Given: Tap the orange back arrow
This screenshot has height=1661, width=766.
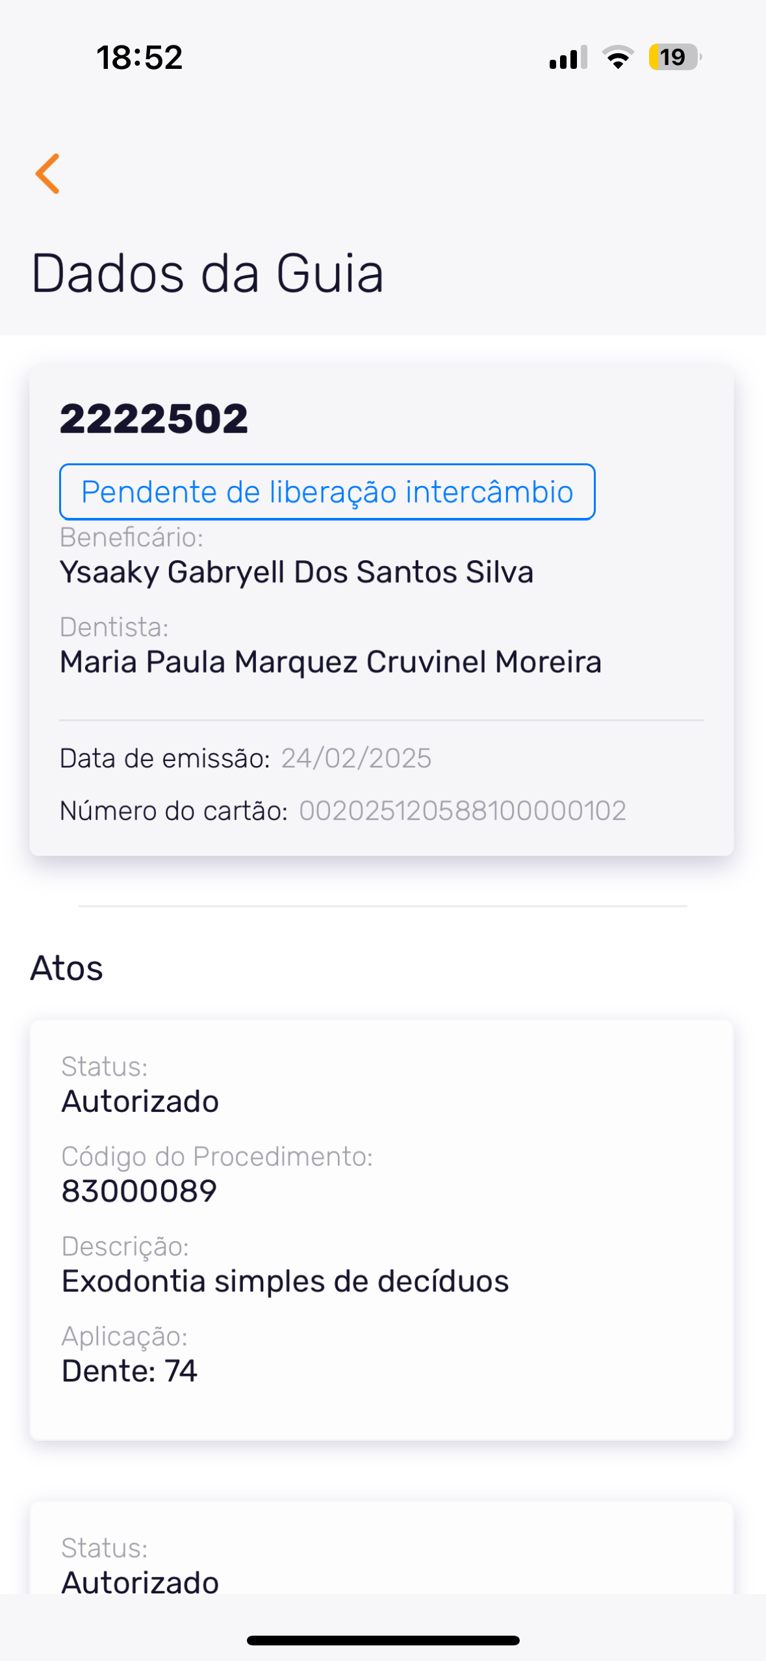Looking at the screenshot, I should pyautogui.click(x=47, y=174).
